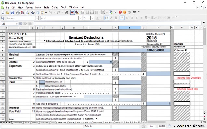
Task: Select the row 10 header
Action: [2, 62]
